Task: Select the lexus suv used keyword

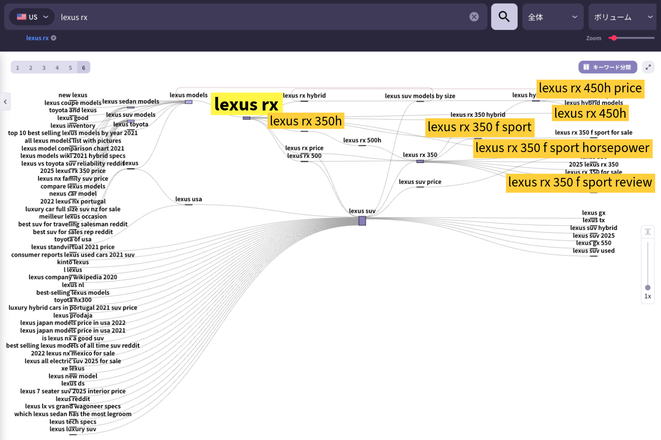Action: coord(594,250)
